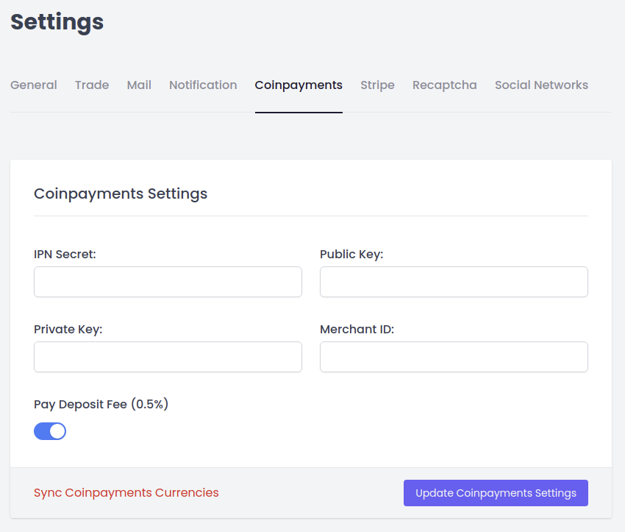Select the Notification tab
The image size is (625, 532).
(203, 85)
